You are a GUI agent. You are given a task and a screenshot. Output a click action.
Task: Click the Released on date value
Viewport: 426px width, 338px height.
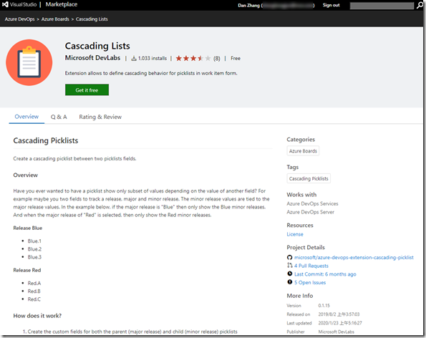point(339,314)
